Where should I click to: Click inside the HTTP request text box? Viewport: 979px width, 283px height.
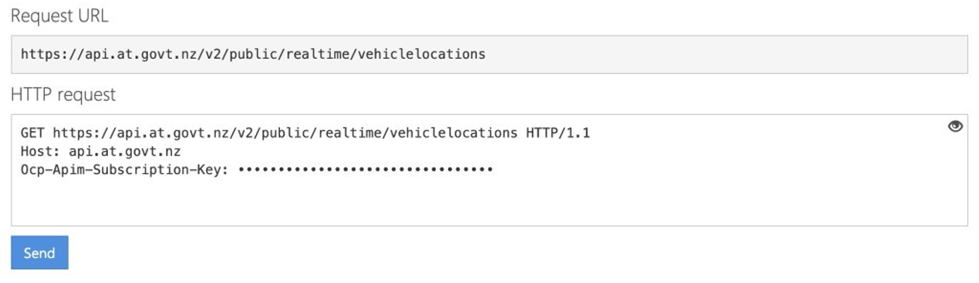[489, 170]
